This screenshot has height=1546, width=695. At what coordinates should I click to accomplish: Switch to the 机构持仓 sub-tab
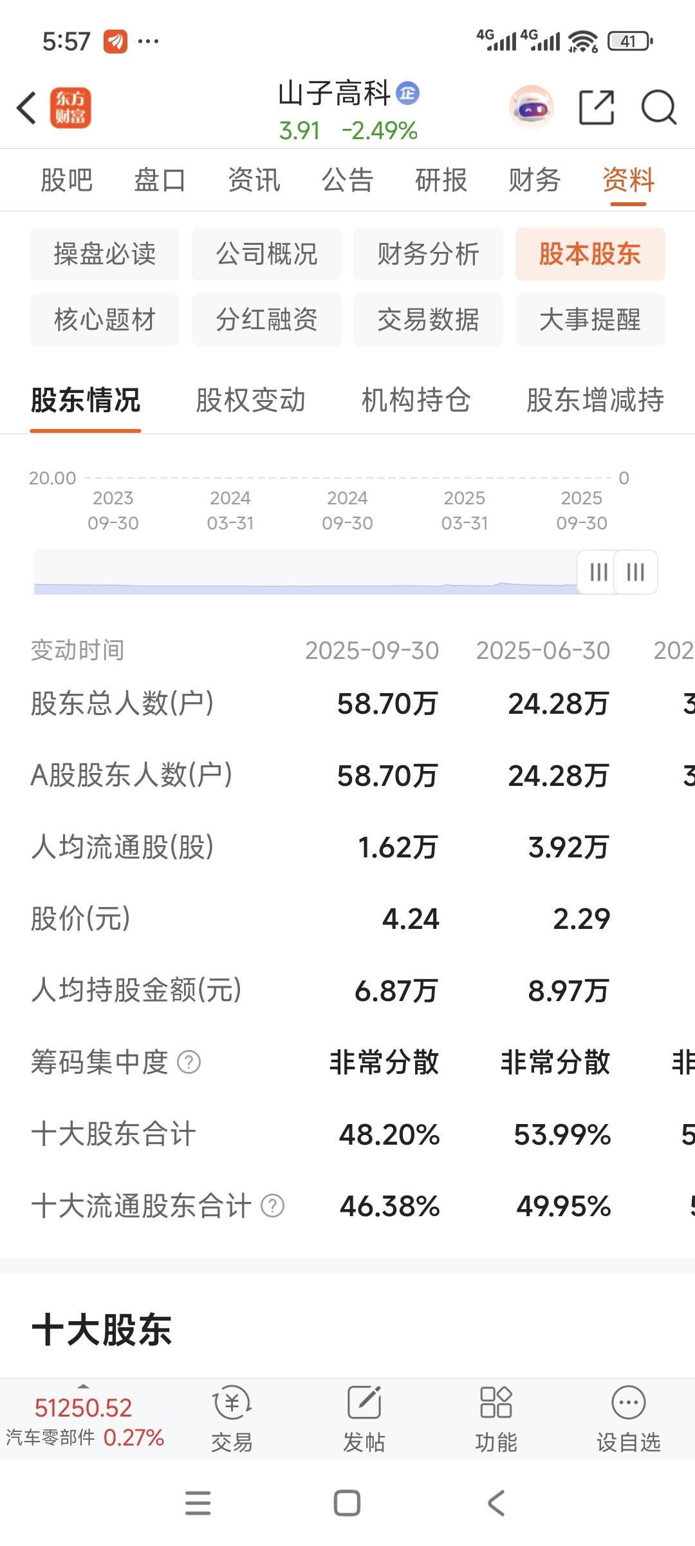(416, 400)
